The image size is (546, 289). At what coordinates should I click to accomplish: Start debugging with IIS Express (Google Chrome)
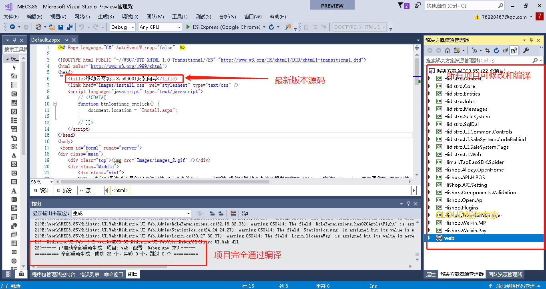(x=188, y=27)
